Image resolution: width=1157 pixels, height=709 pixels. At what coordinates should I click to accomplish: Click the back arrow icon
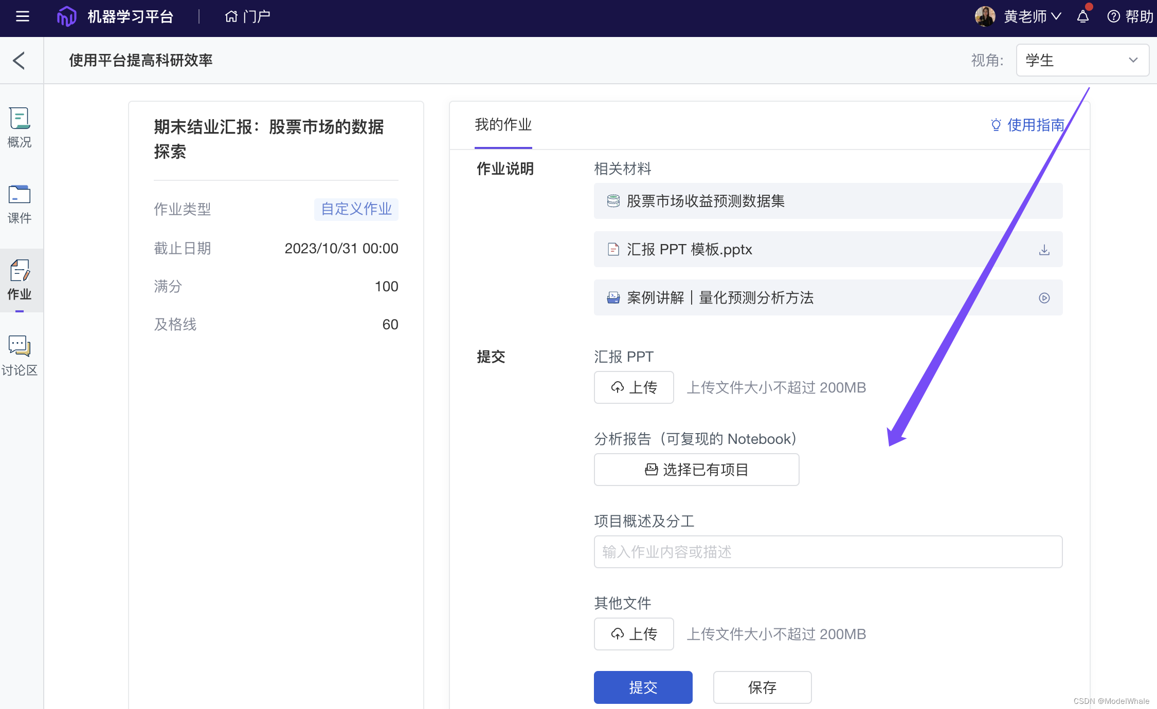coord(19,61)
